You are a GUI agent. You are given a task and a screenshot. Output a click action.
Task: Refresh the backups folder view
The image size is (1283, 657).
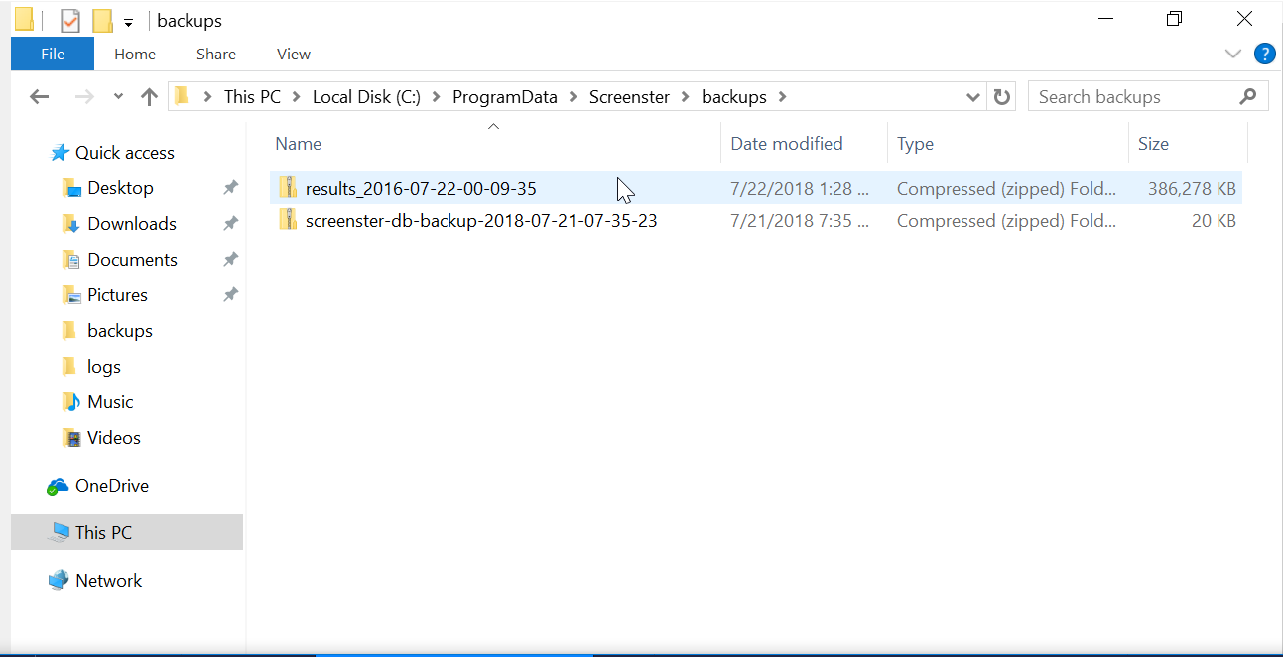pos(1002,97)
